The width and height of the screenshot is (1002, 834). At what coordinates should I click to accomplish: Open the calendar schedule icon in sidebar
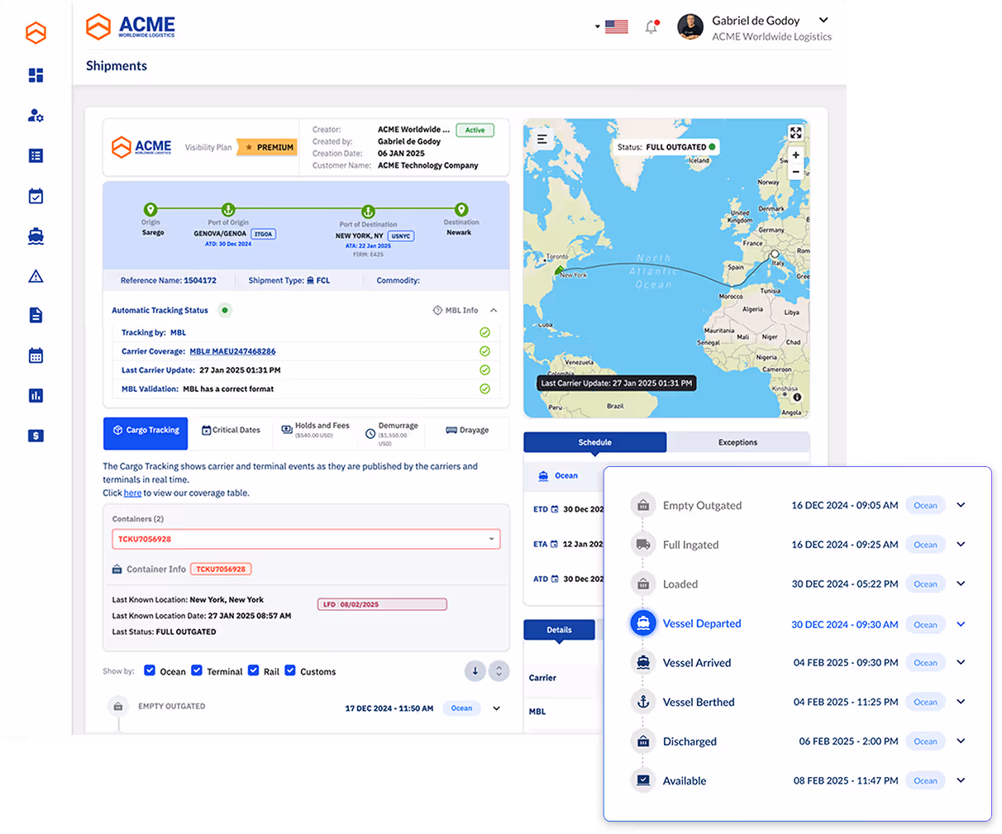(x=36, y=355)
